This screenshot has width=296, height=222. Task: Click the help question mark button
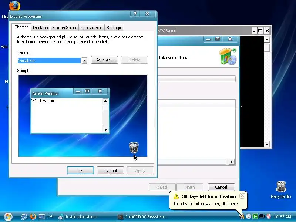point(135,14)
